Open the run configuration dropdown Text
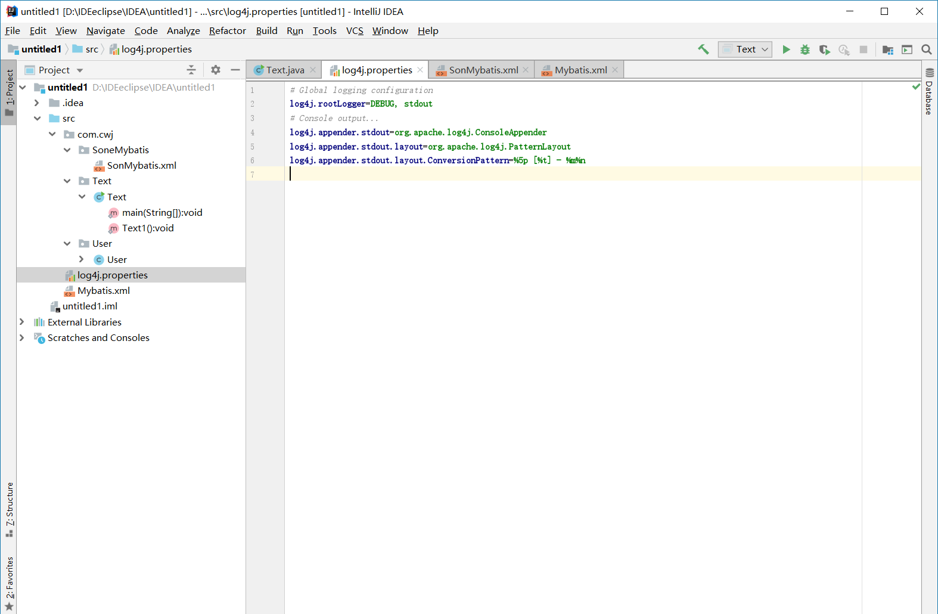 (745, 49)
